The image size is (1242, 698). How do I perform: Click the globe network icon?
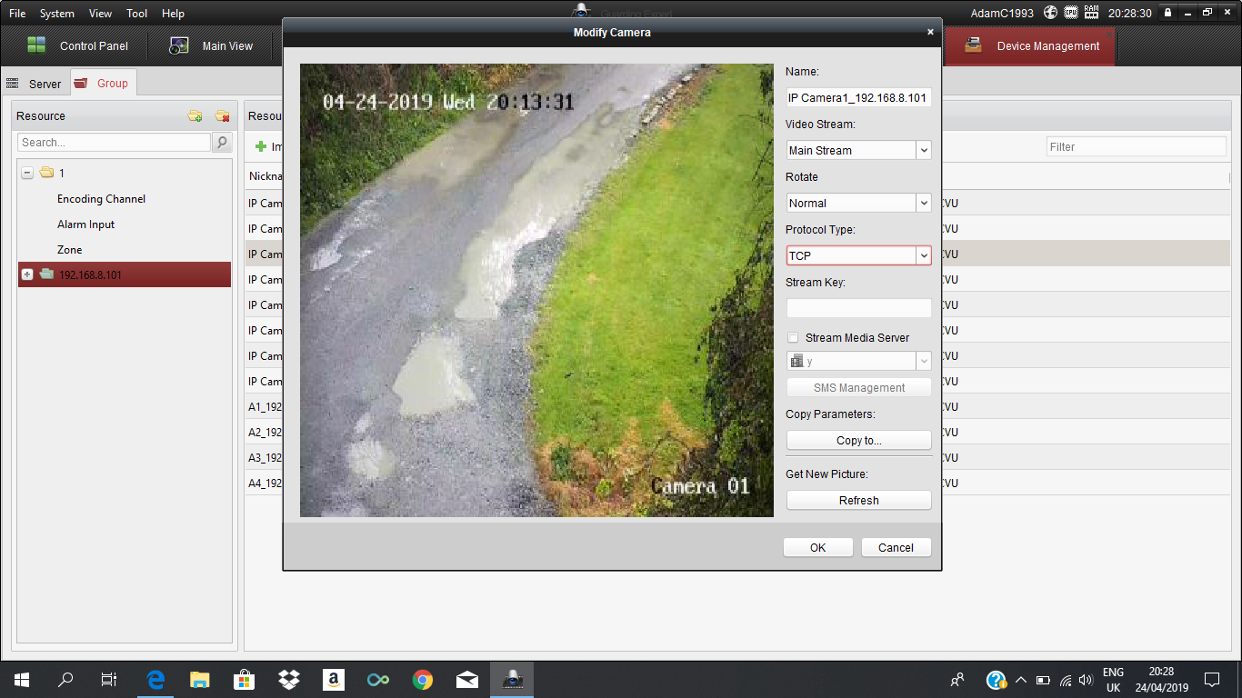(x=1051, y=13)
